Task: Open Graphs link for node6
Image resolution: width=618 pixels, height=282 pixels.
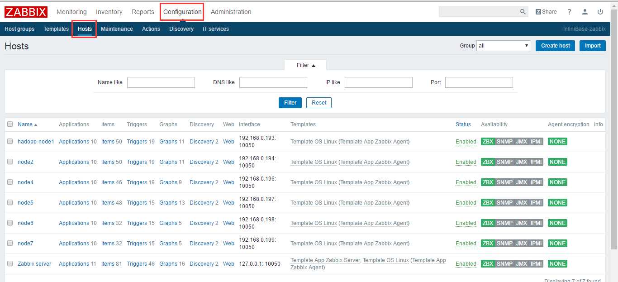Action: point(168,223)
